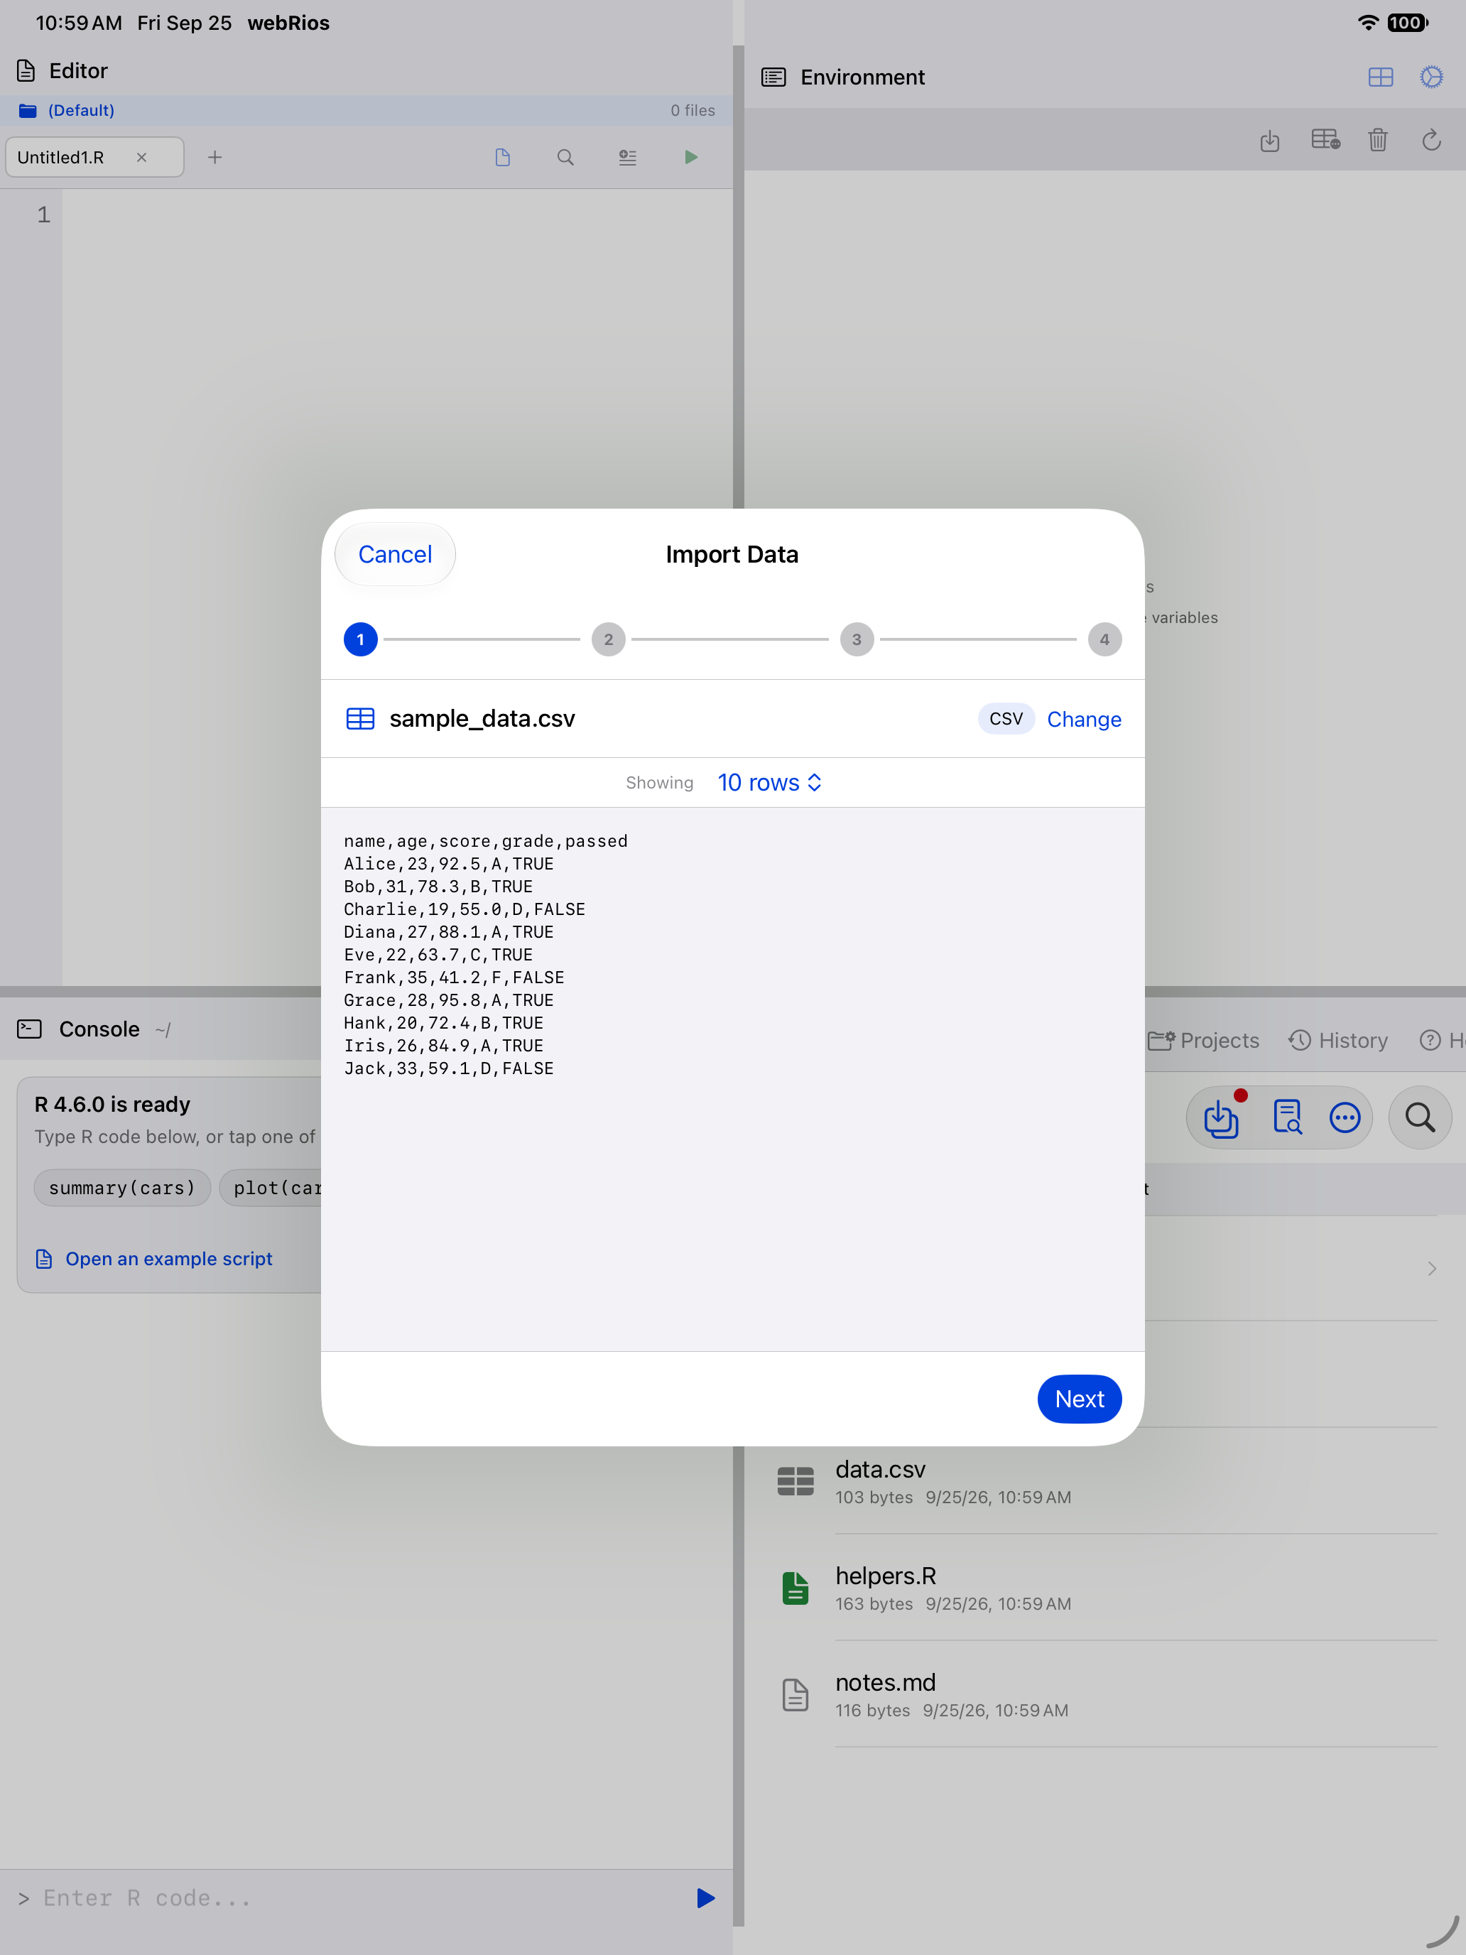The image size is (1466, 1955).
Task: Click the Editor panel icon
Action: 26,71
